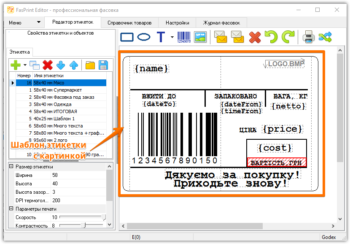The height and width of the screenshot is (244, 350).
Task: Edit the DPI термоголовки value 200
Action: pyautogui.click(x=78, y=201)
